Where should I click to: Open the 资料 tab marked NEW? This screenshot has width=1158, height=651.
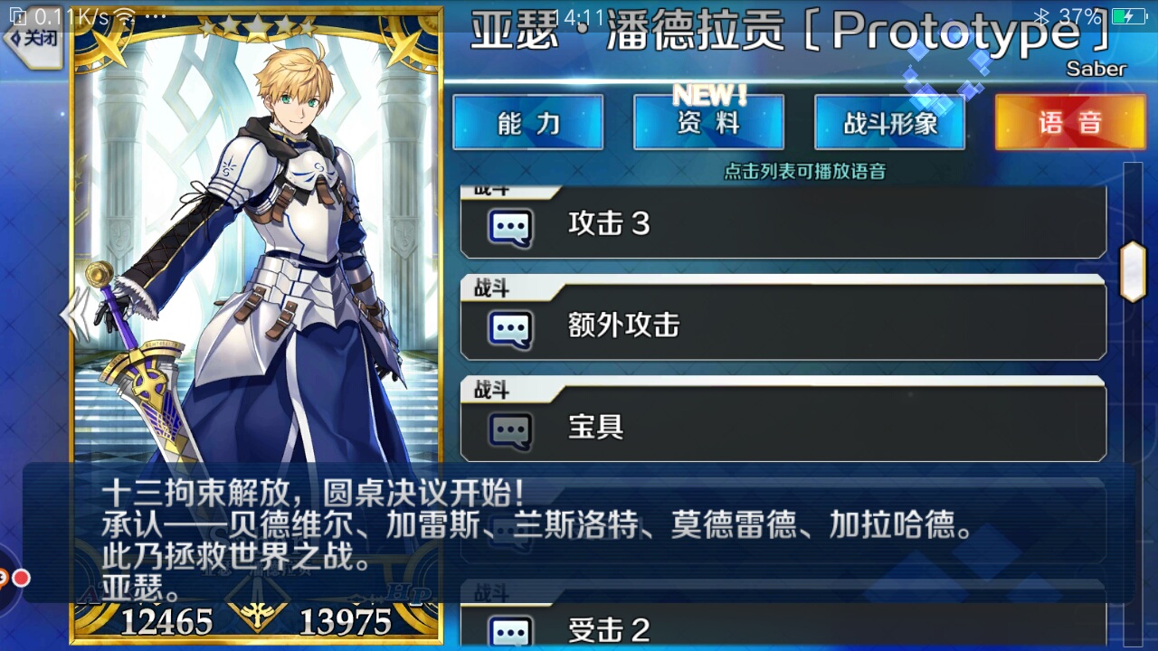(x=708, y=122)
